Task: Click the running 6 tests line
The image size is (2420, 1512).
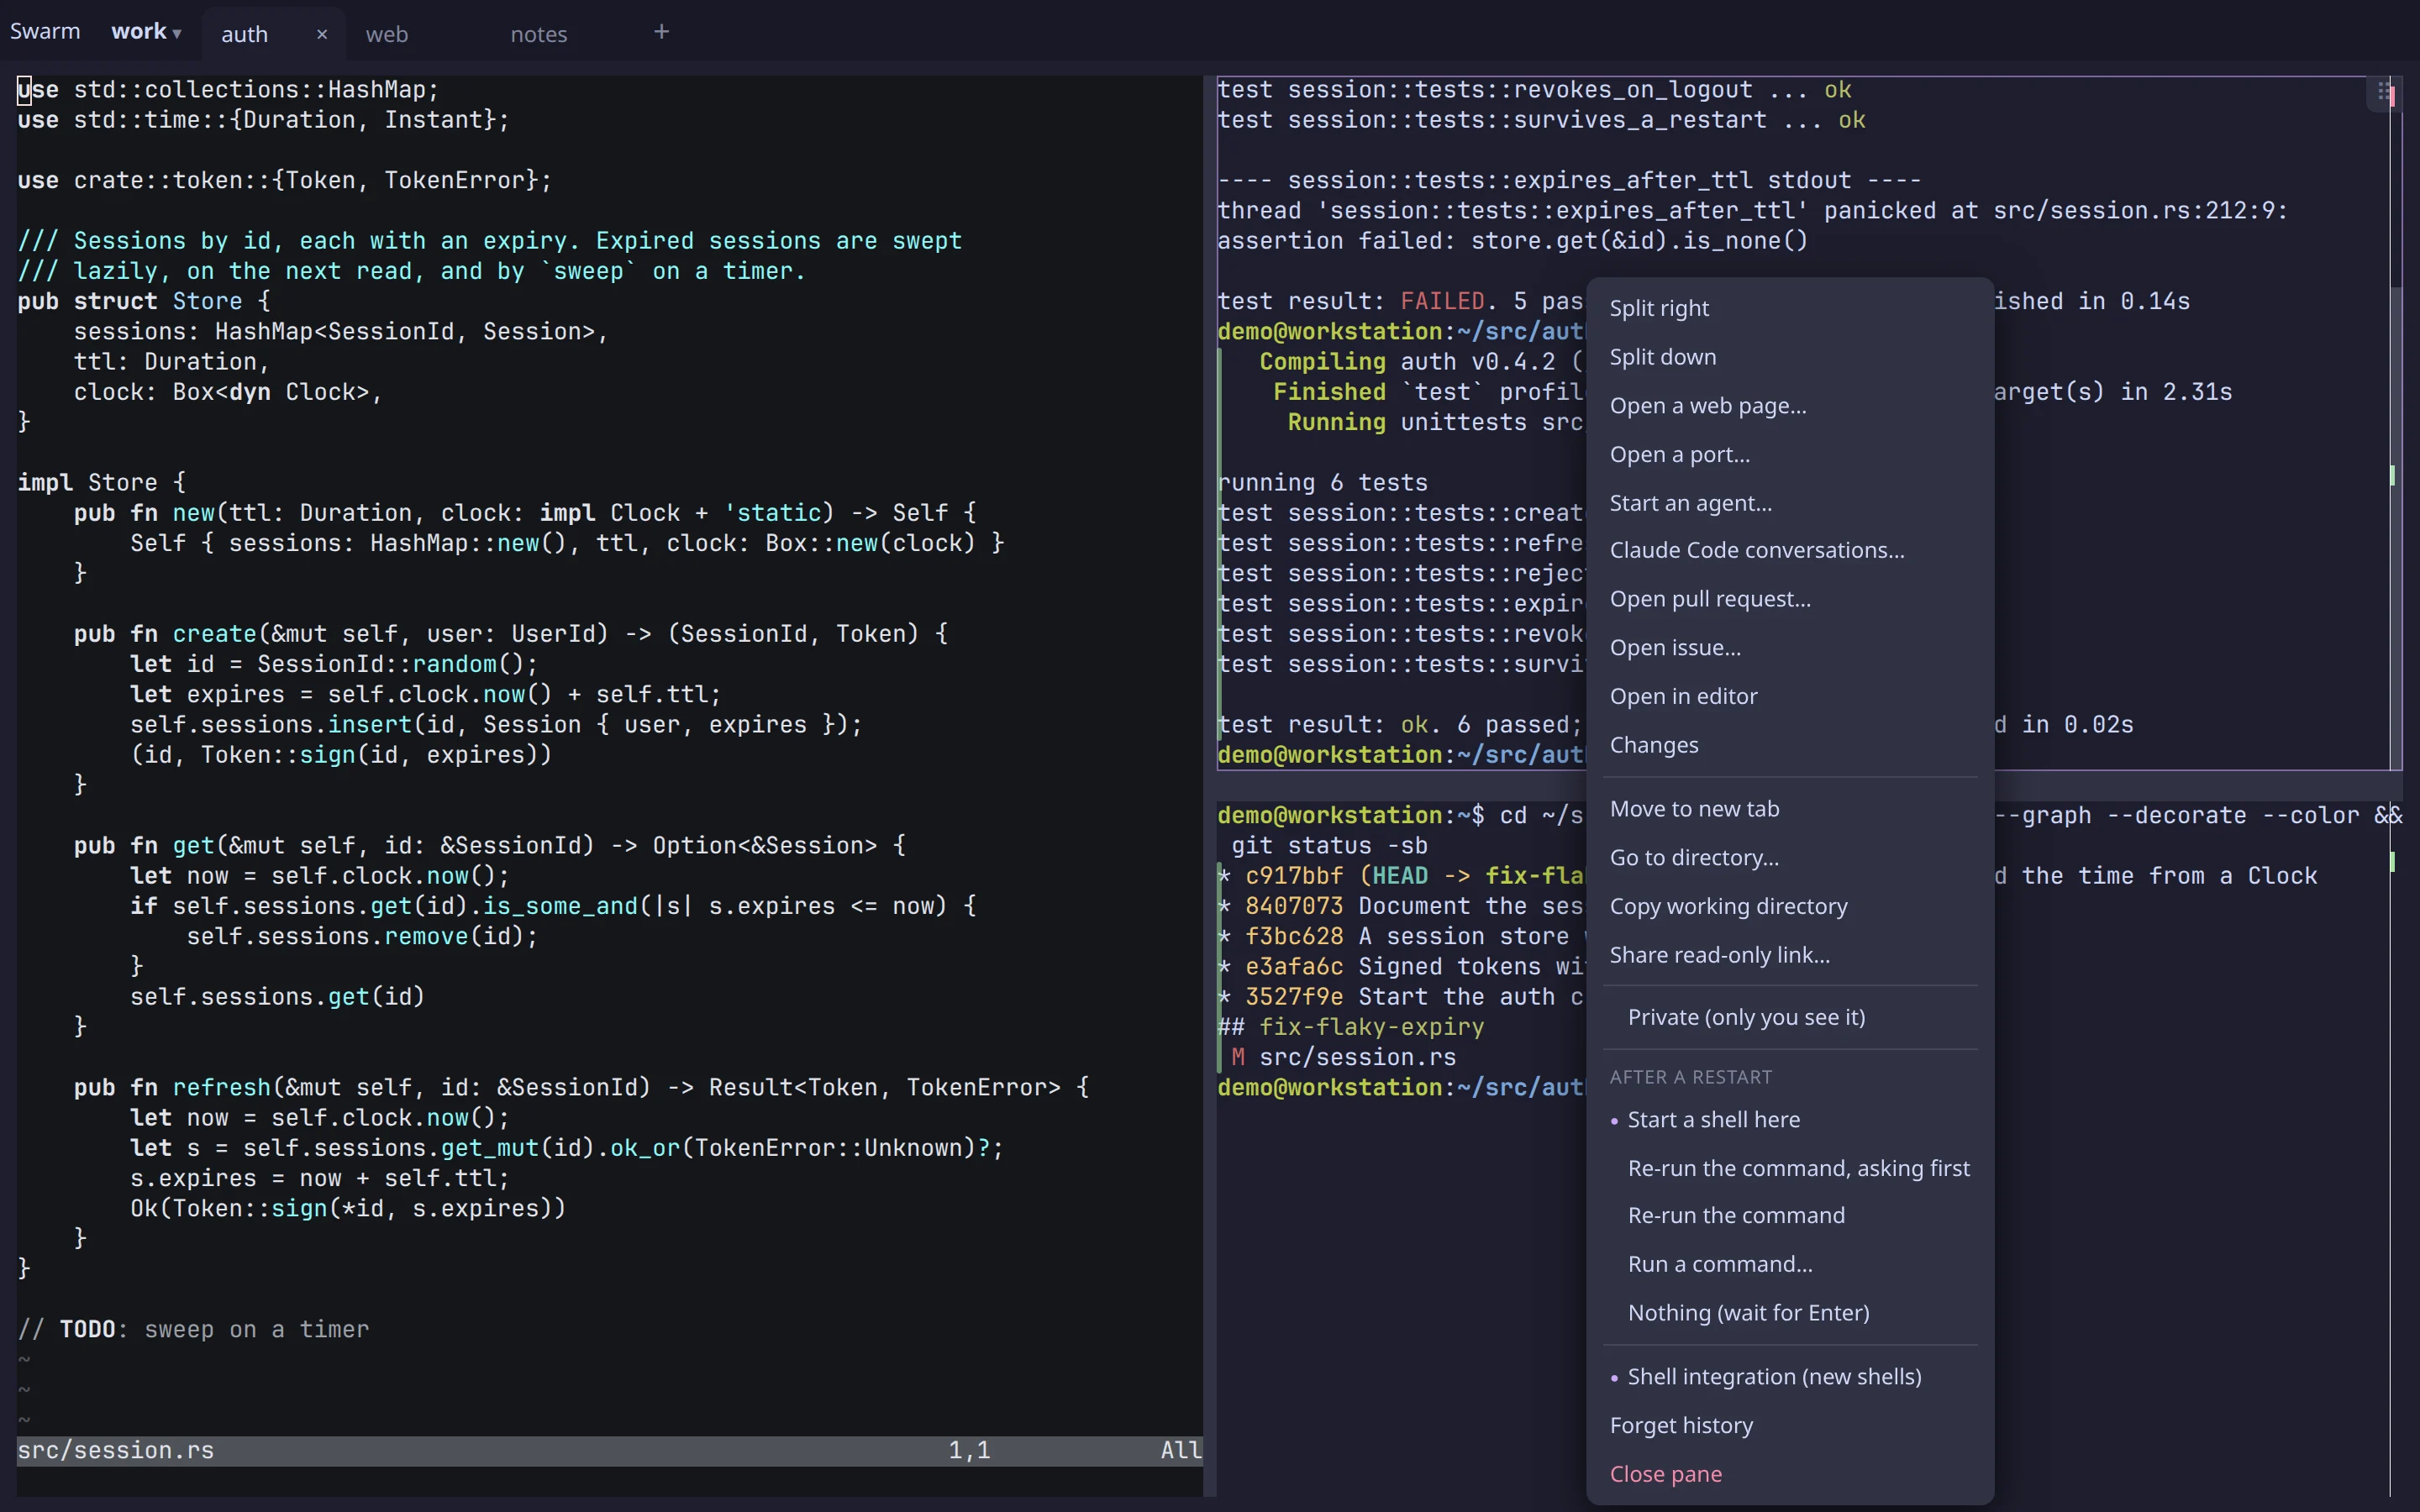Action: [1322, 483]
